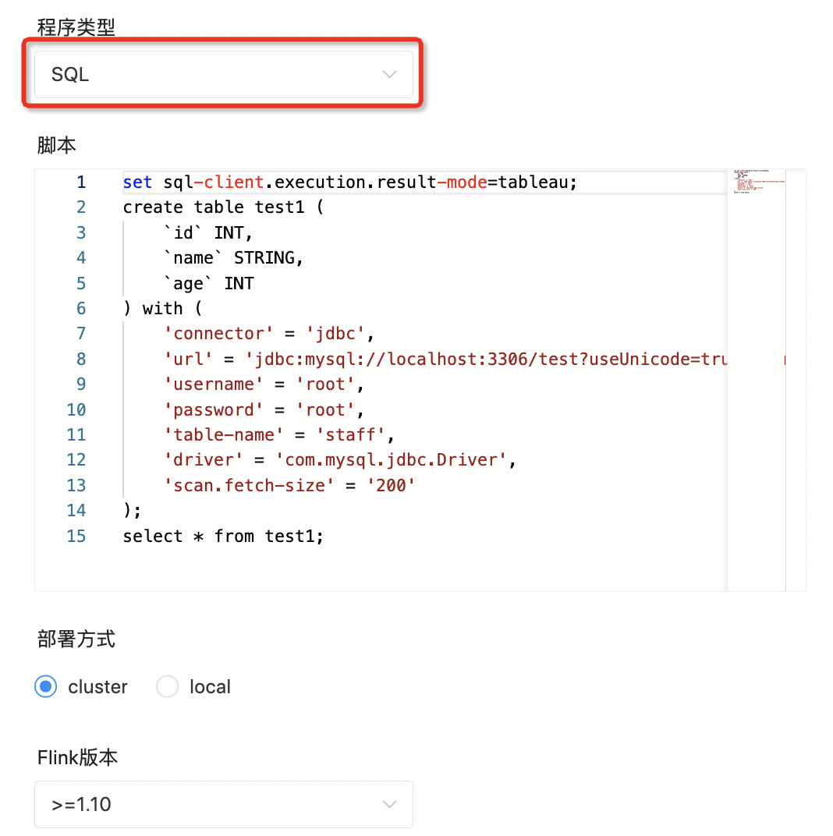Click the select * from test1 statement
Image resolution: width=833 pixels, height=836 pixels.
coord(223,536)
